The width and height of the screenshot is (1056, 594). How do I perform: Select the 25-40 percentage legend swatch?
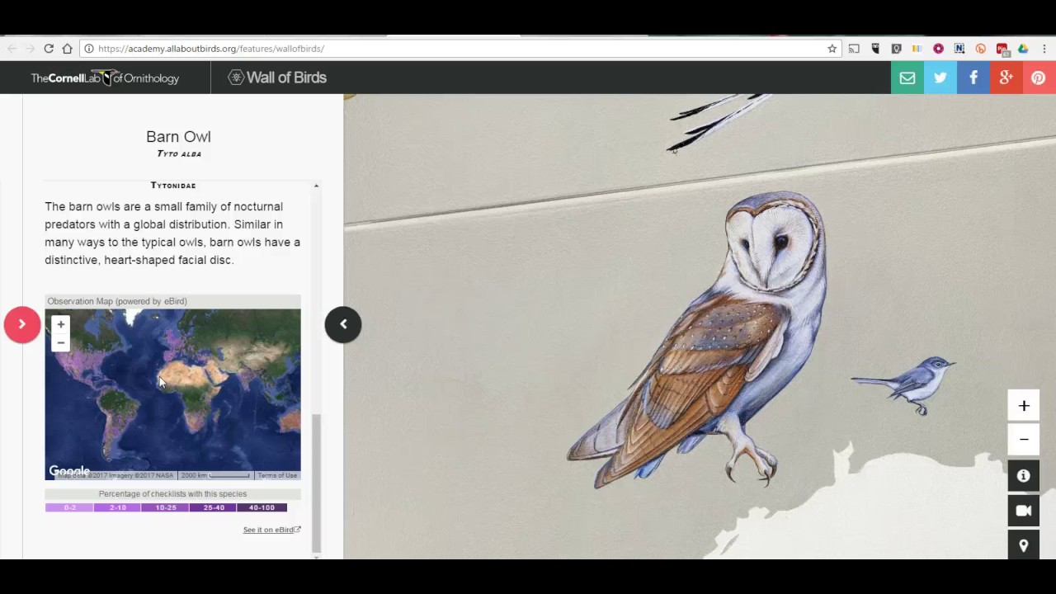[x=214, y=507]
